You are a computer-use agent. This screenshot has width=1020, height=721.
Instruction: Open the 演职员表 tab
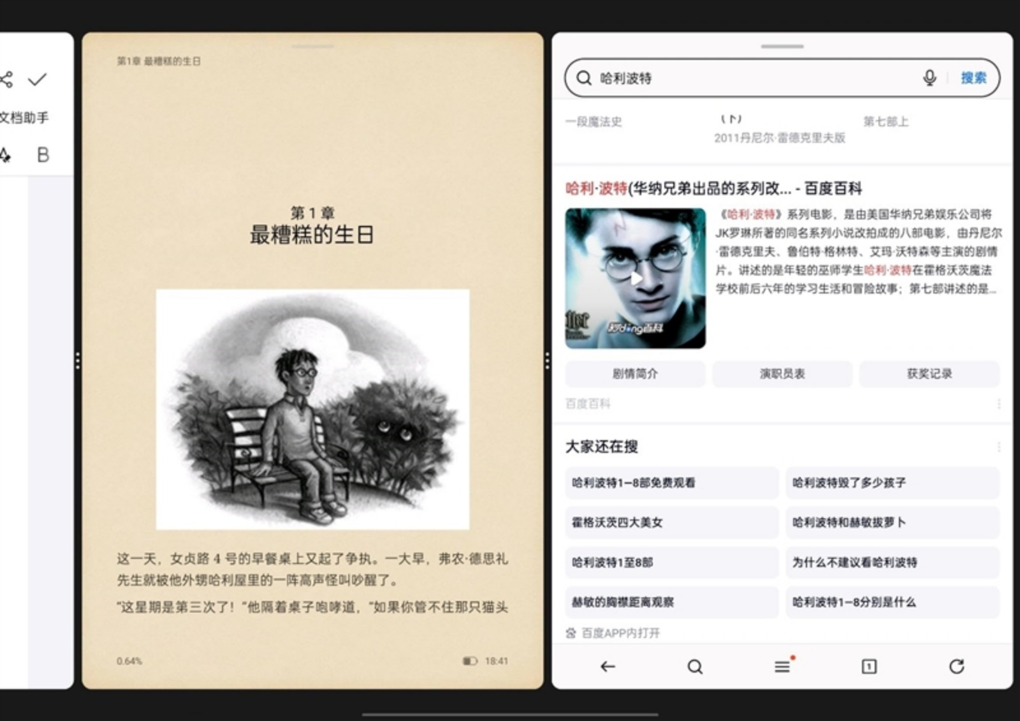(x=782, y=374)
